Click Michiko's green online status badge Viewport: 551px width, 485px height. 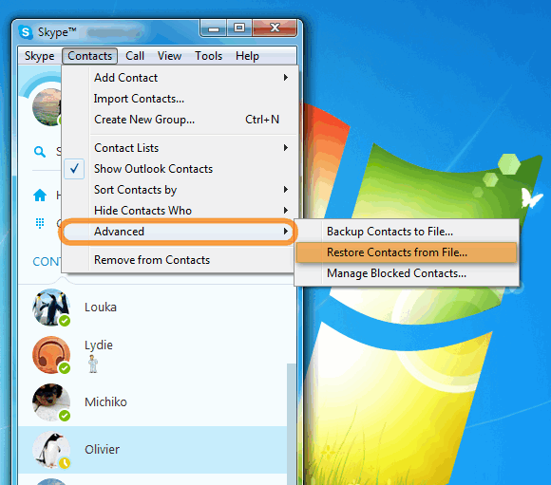(65, 416)
